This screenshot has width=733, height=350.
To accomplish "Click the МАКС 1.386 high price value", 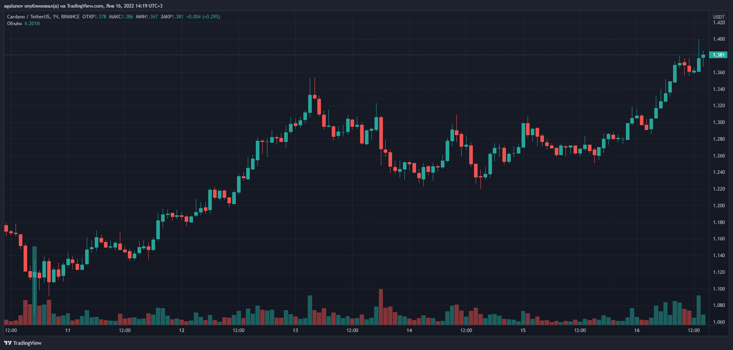I will point(121,17).
